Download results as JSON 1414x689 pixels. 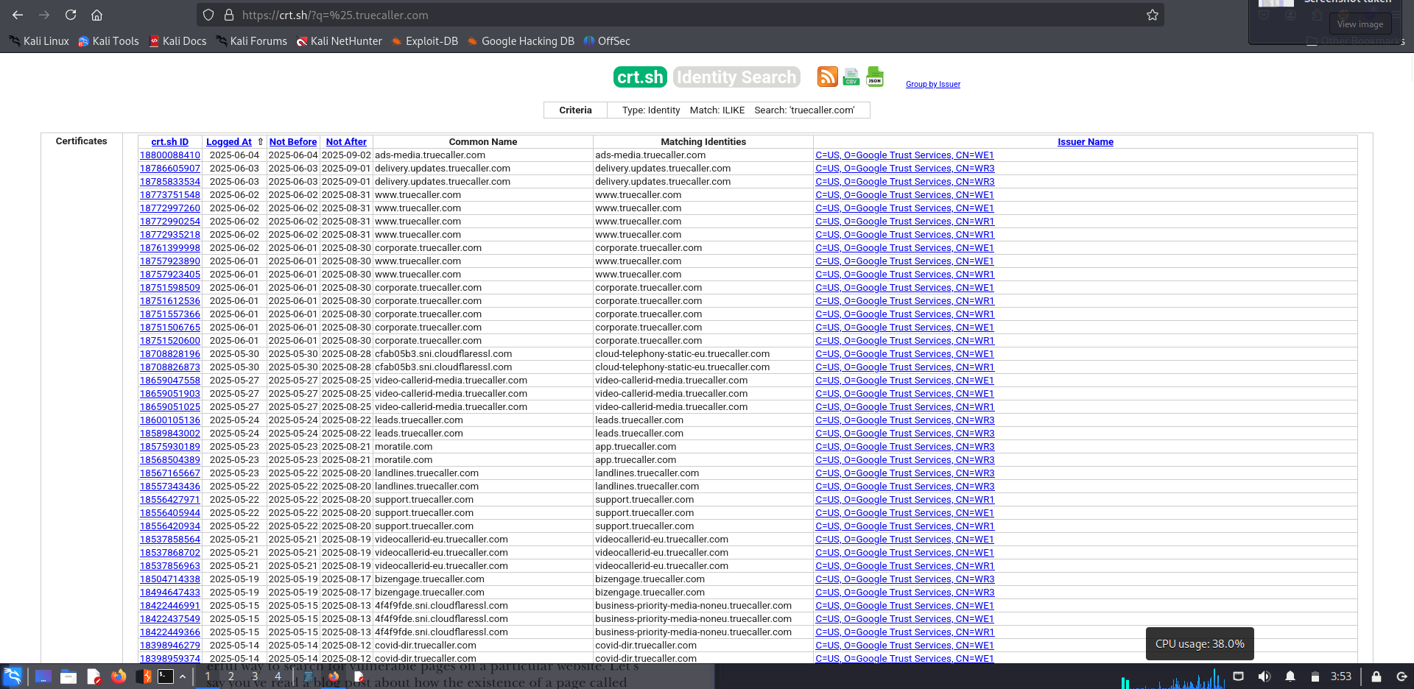coord(875,77)
